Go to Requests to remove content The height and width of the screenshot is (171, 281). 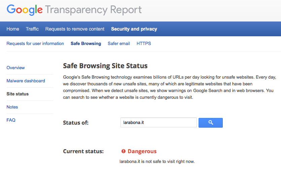(75, 29)
